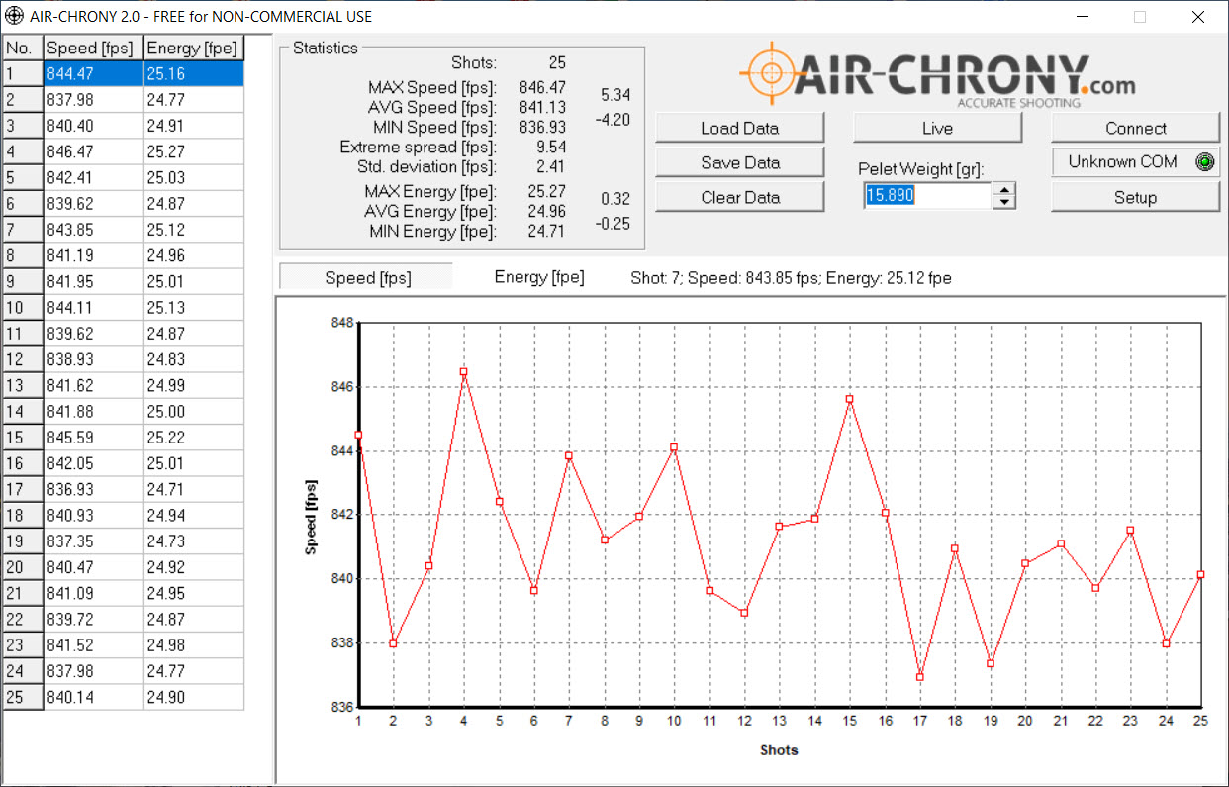Click the Connect button
1229x787 pixels.
click(x=1135, y=128)
